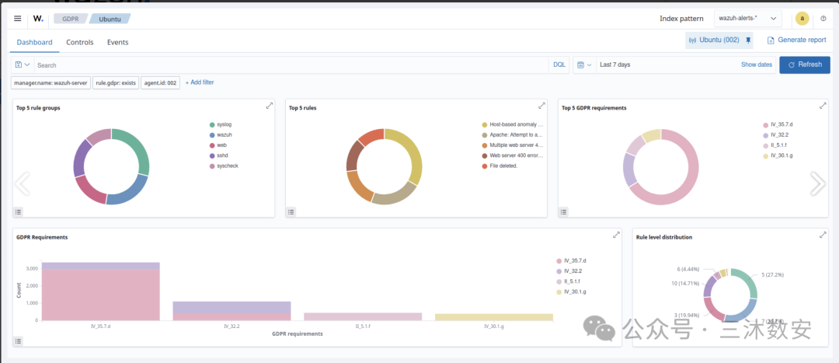Expand the Top 5 rule groups panel
839x363 pixels.
tap(269, 106)
